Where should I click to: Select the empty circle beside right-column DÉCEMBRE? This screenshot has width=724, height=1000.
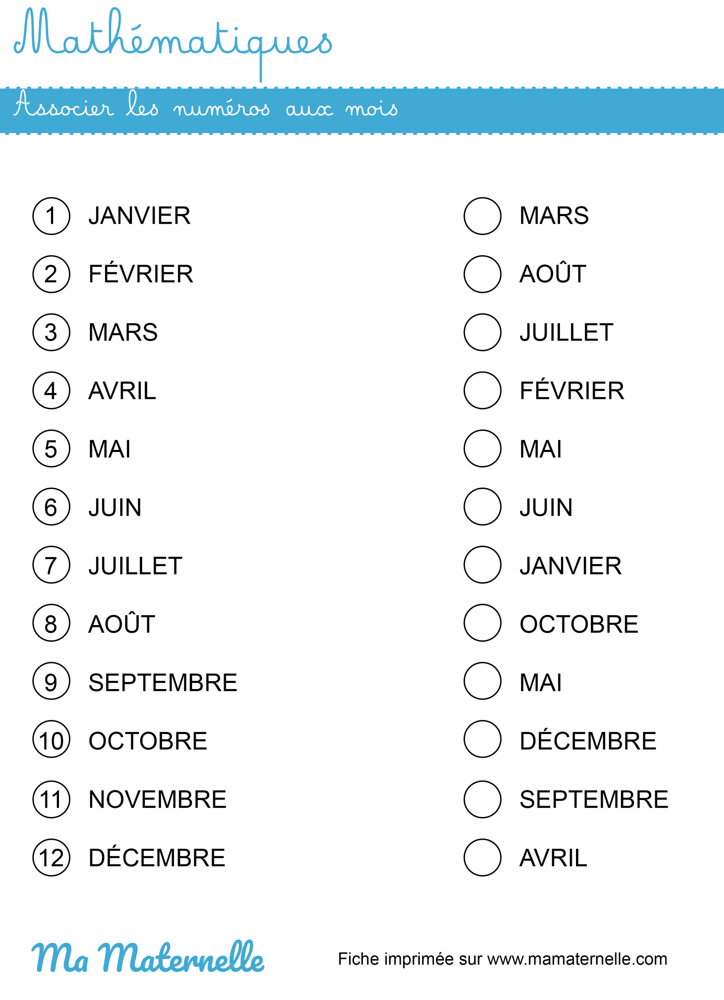click(483, 739)
